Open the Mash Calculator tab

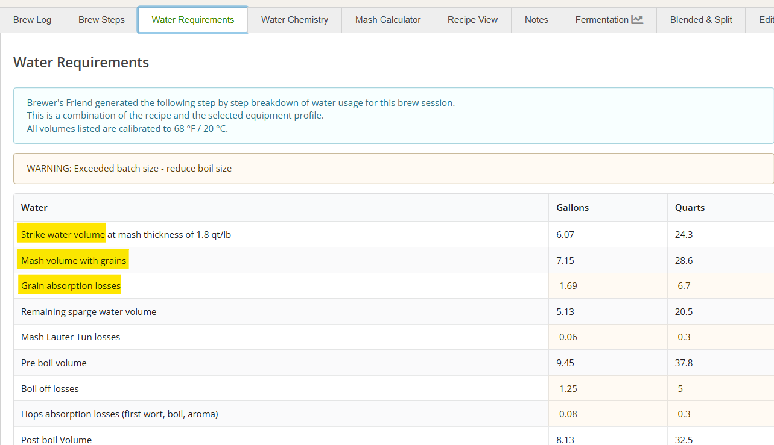[388, 20]
